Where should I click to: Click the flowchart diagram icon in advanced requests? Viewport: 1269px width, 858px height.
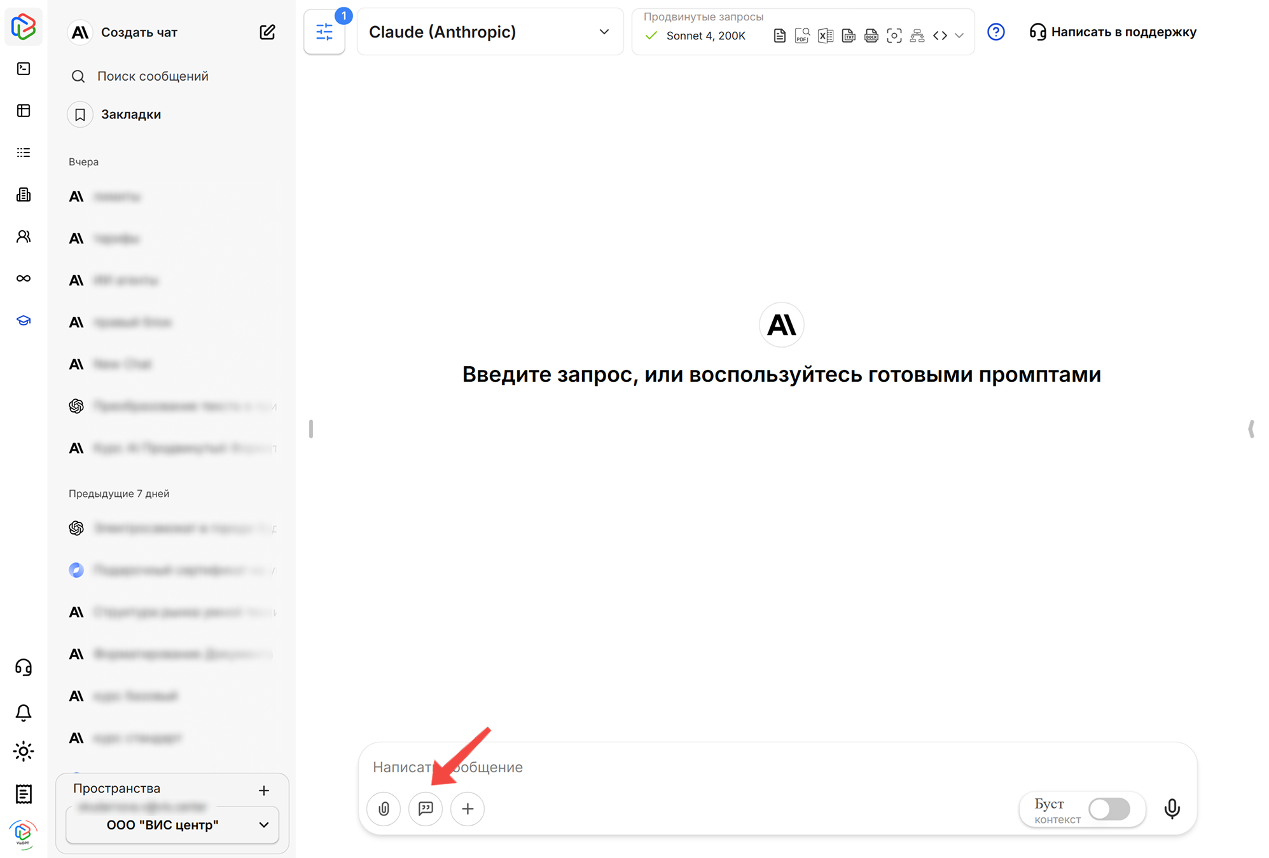917,36
